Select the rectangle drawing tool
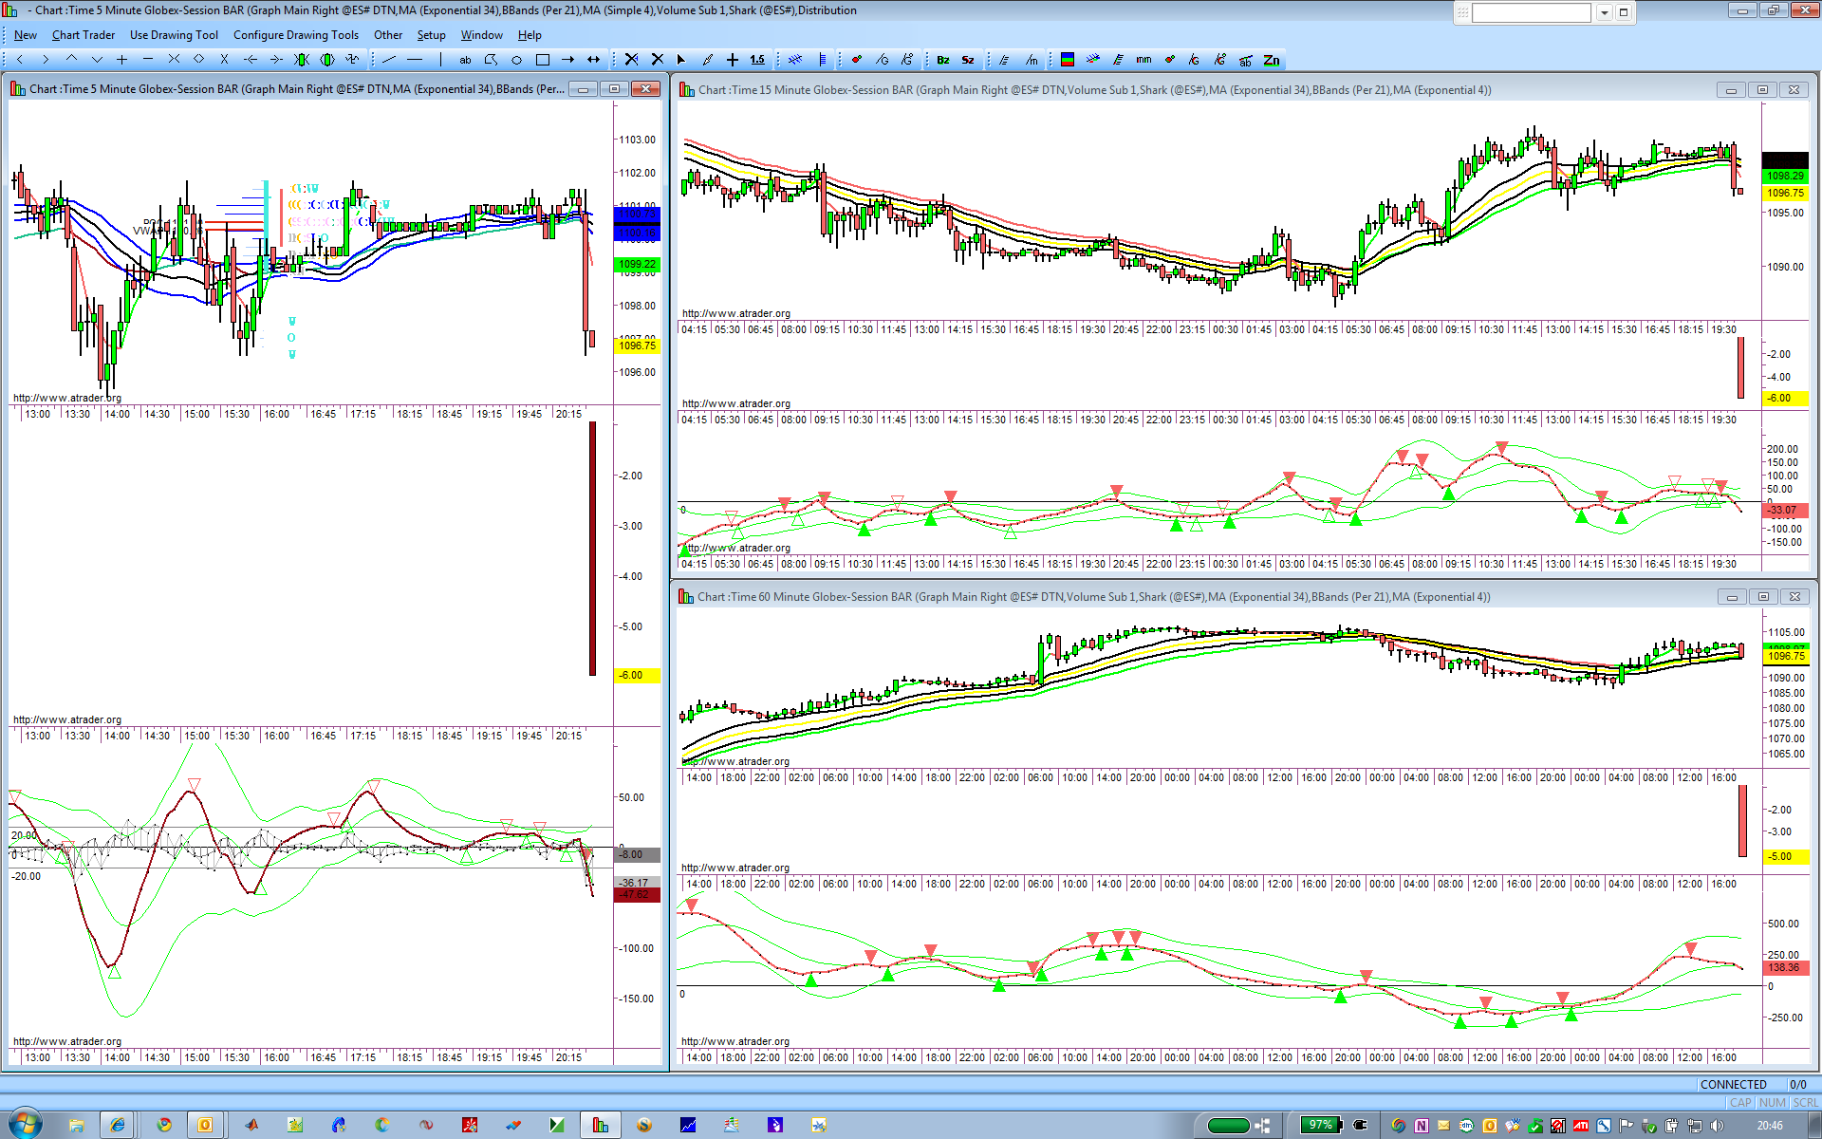The width and height of the screenshot is (1822, 1139). (542, 60)
